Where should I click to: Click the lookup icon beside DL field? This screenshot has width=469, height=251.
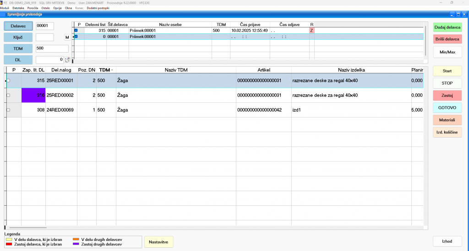click(x=68, y=59)
